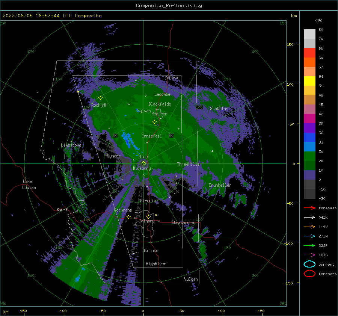Click the 27ZW legend label

323,236
